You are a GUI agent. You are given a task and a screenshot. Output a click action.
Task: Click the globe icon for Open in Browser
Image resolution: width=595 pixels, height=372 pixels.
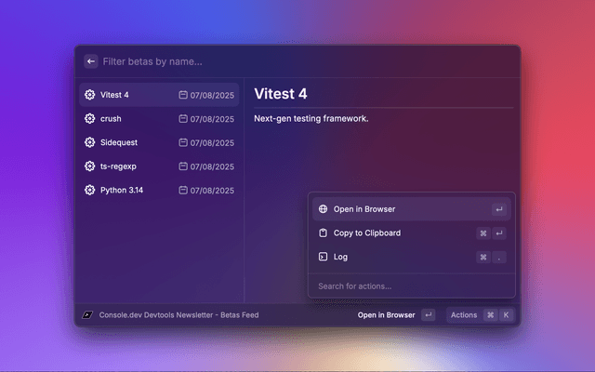(x=323, y=209)
